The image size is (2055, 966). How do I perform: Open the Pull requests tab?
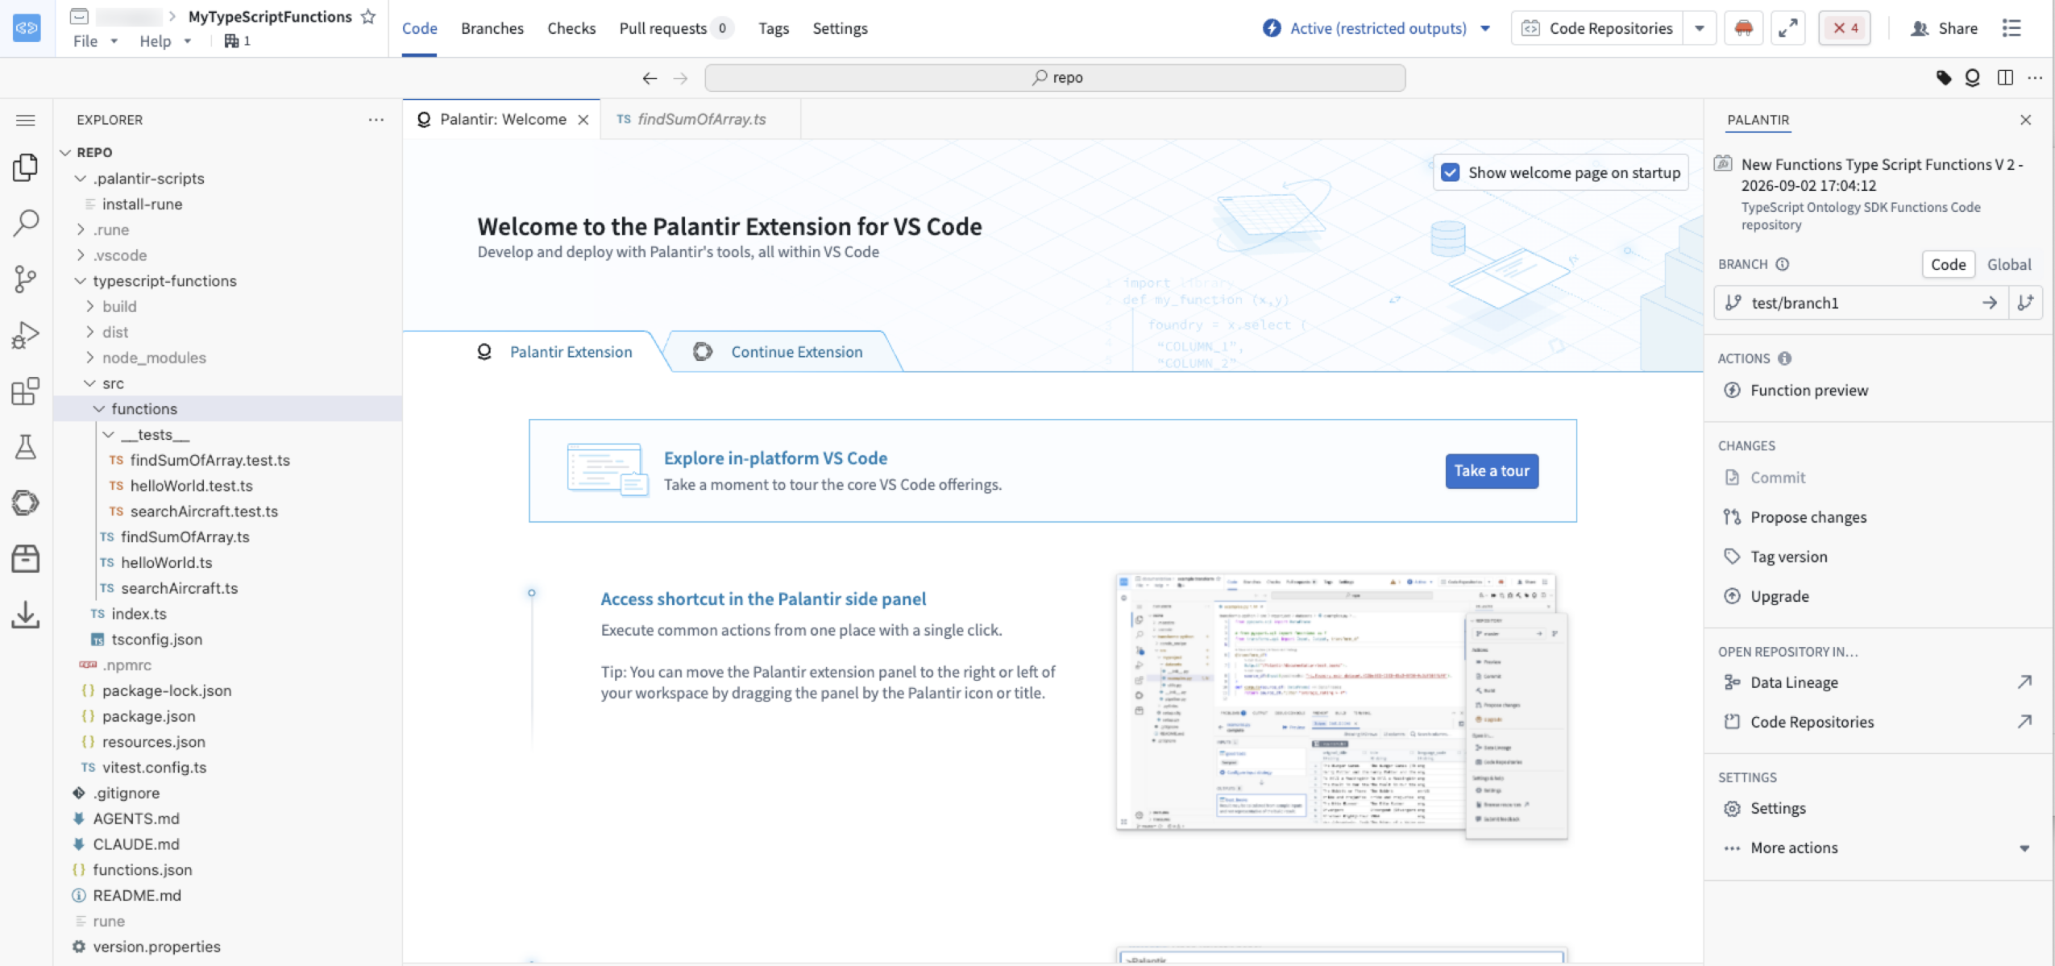click(675, 28)
